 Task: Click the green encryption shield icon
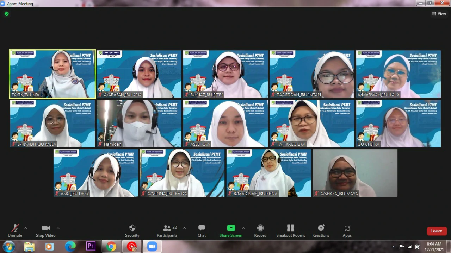[x=6, y=14]
